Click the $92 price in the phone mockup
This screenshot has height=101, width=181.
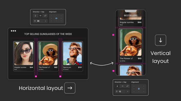(140, 59)
